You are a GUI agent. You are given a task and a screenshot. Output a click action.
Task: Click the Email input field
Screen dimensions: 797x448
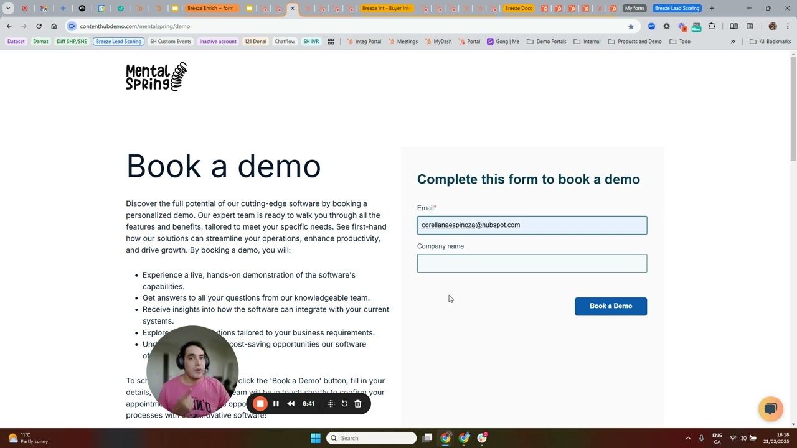(x=532, y=225)
